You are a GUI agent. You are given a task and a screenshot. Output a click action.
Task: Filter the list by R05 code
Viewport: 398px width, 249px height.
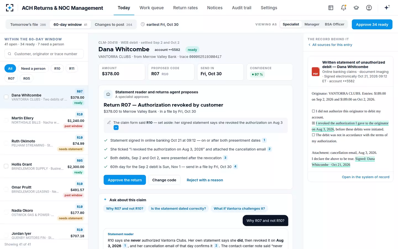[x=27, y=79]
